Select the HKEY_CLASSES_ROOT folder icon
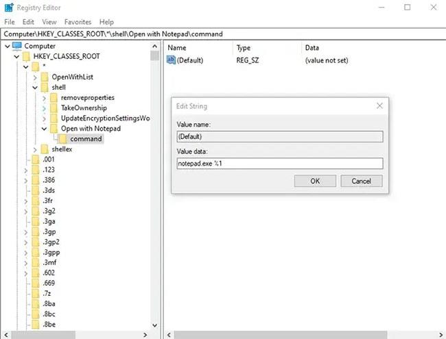This screenshot has width=446, height=339. pos(26,56)
